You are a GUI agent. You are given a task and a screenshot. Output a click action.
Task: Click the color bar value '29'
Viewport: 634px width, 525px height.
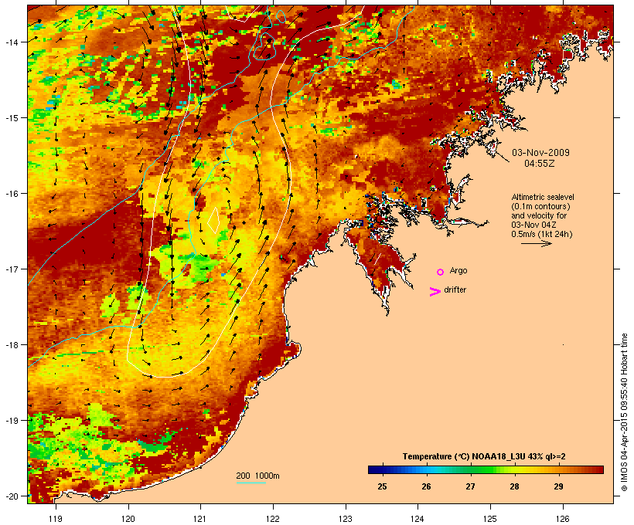click(x=558, y=486)
